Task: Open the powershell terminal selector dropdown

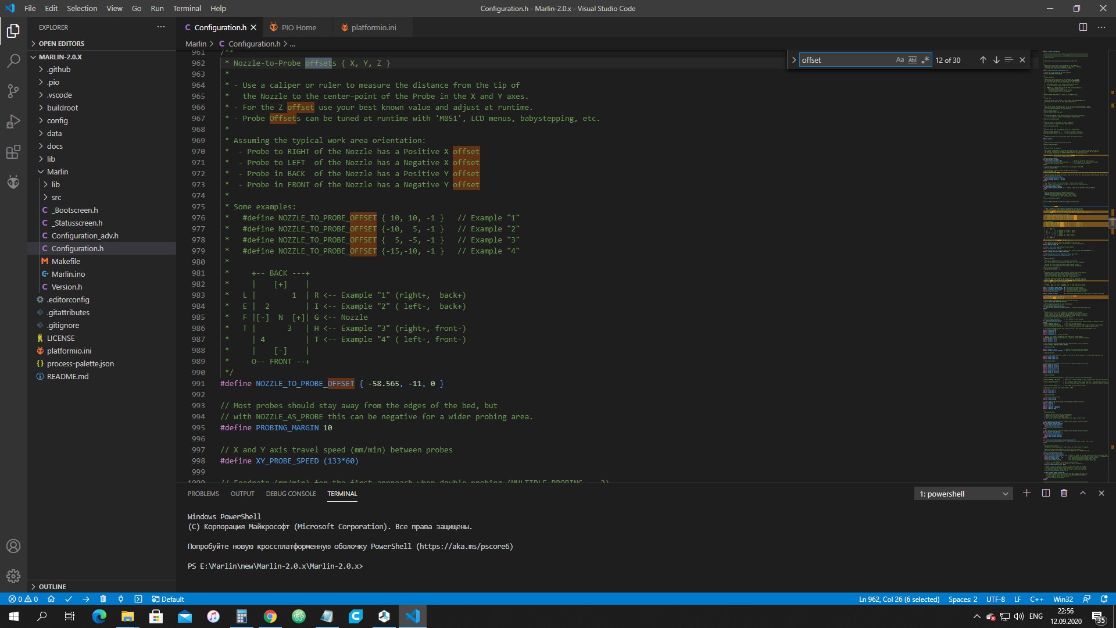Action: click(x=963, y=494)
